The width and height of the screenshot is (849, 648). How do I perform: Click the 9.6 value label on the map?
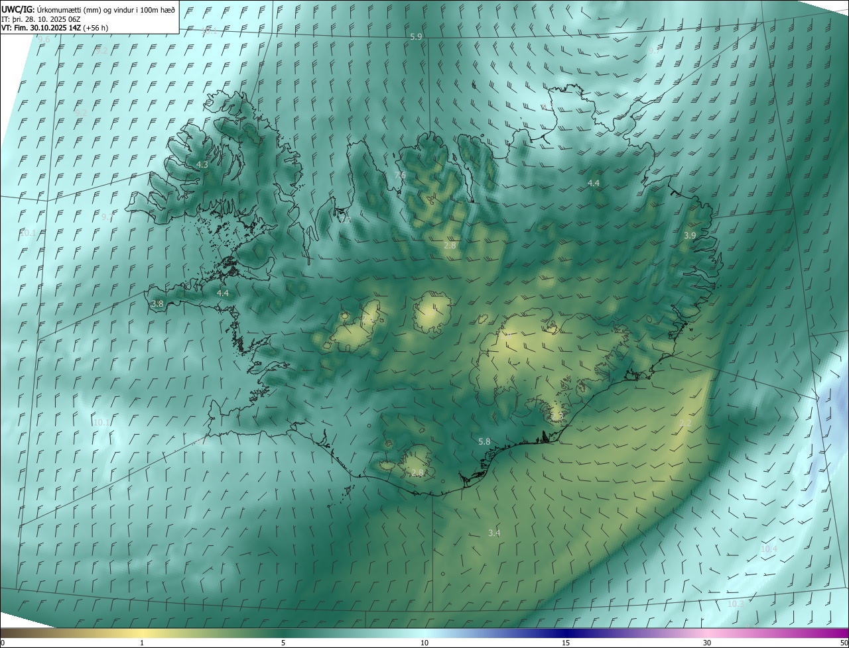44,40
